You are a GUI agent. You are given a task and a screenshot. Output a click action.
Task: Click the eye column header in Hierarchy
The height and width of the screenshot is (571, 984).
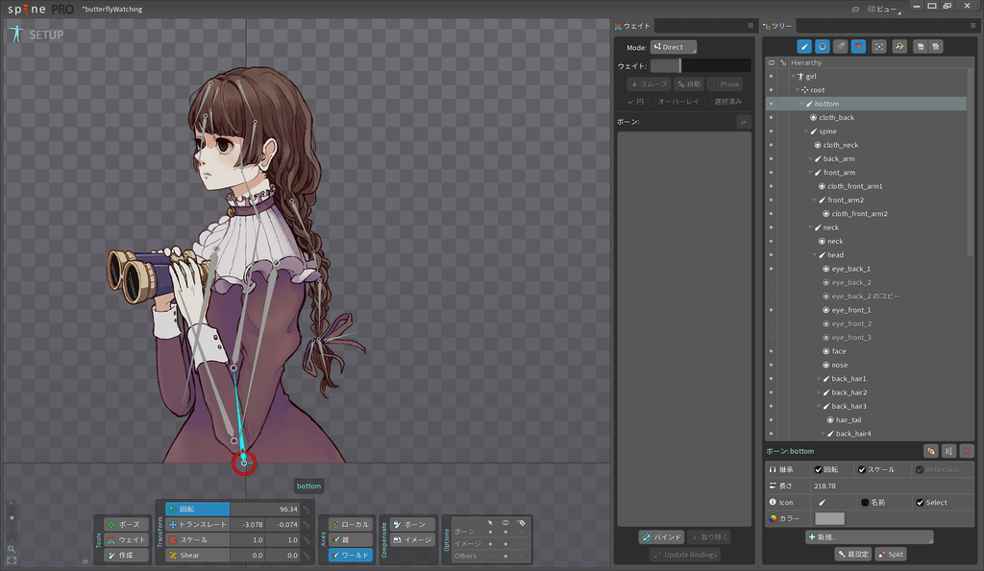pyautogui.click(x=772, y=62)
